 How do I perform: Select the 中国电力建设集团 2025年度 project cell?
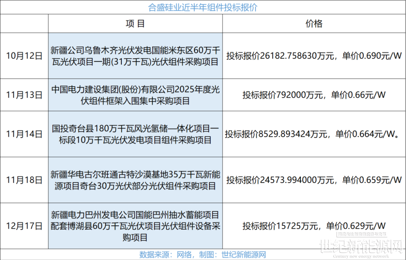tap(135, 95)
